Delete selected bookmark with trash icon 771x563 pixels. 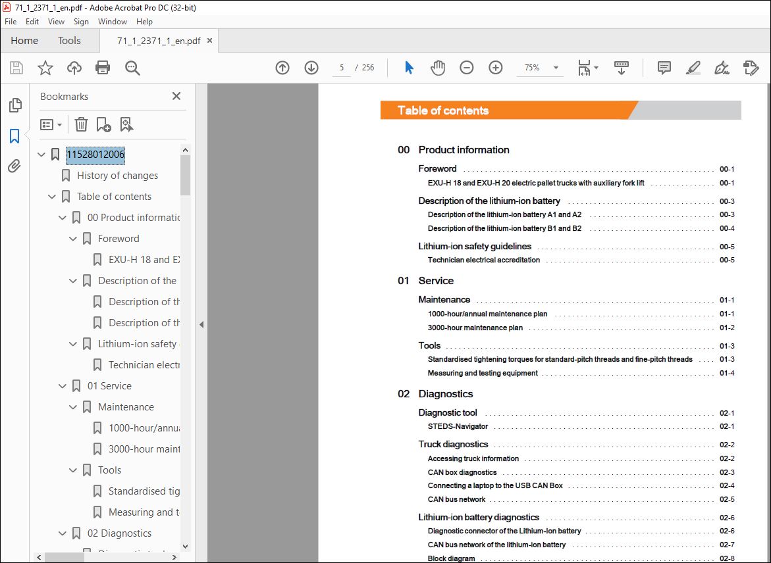tap(81, 124)
